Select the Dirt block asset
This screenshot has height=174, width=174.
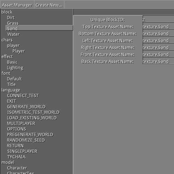(x=11, y=18)
